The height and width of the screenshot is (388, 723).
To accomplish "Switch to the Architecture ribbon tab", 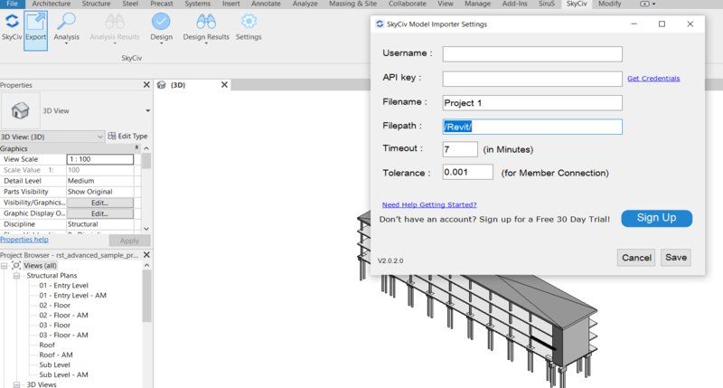I will (52, 4).
